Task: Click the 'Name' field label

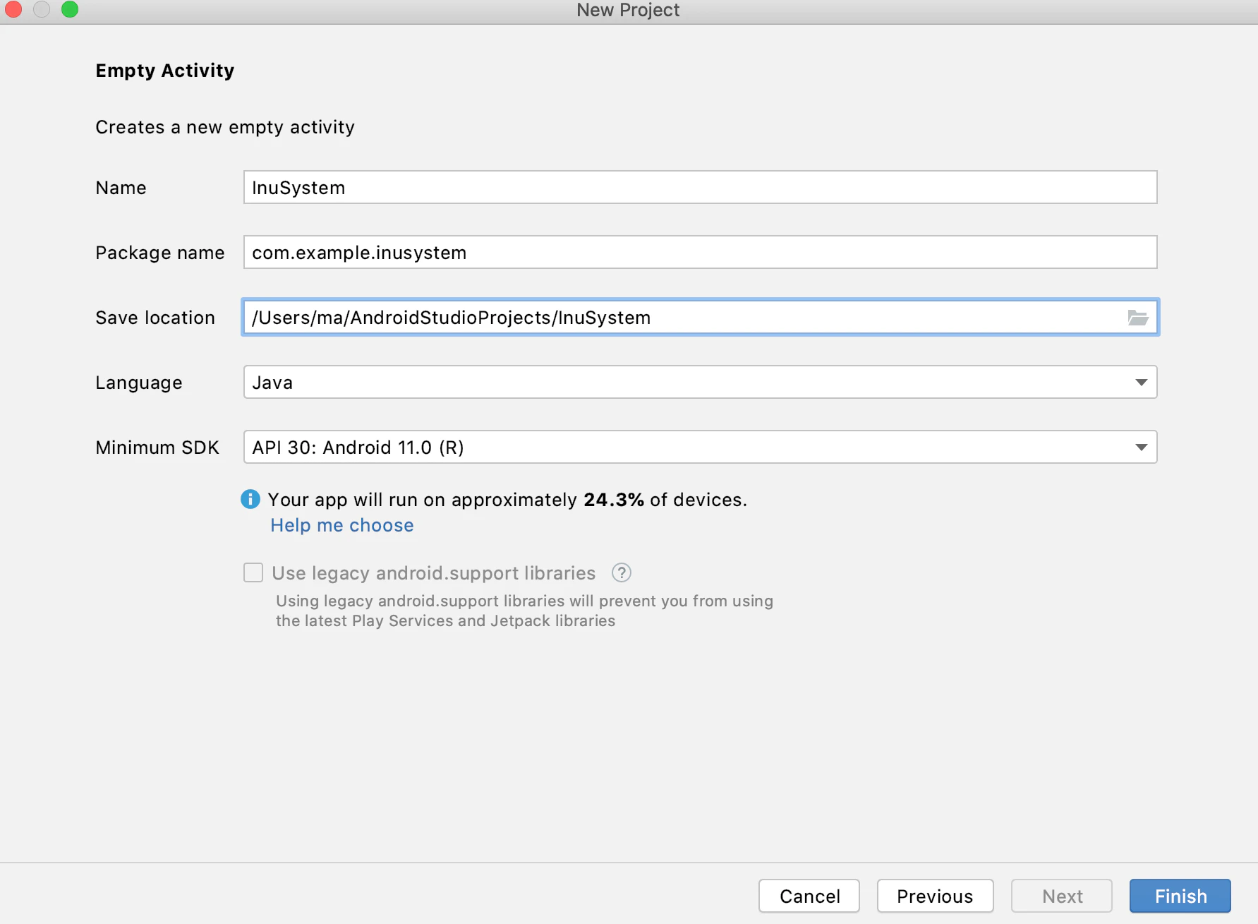Action: (121, 188)
